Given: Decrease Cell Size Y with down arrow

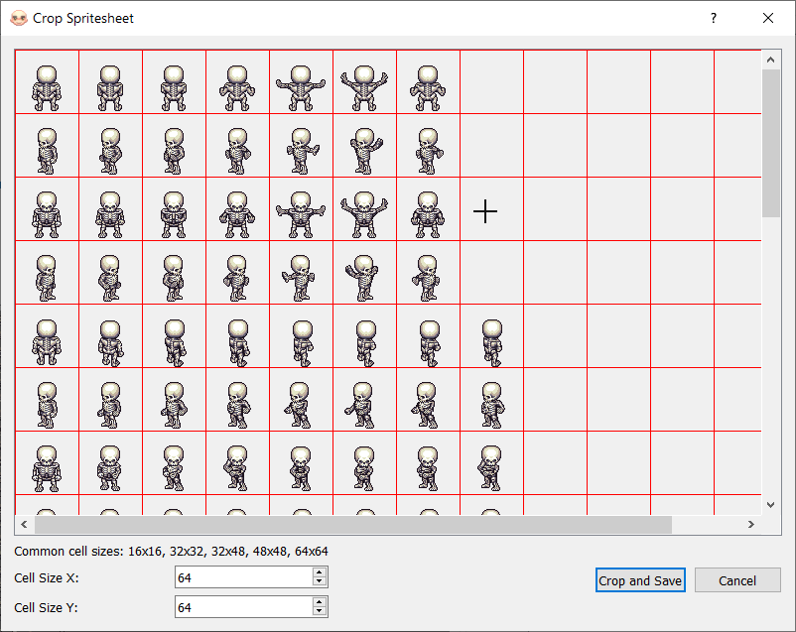Looking at the screenshot, I should tap(319, 611).
